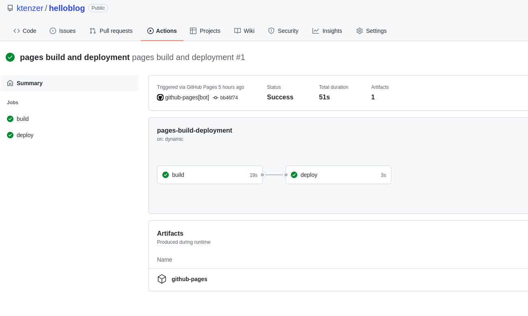The image size is (528, 316).
Task: Open the Issues tab
Action: point(63,31)
